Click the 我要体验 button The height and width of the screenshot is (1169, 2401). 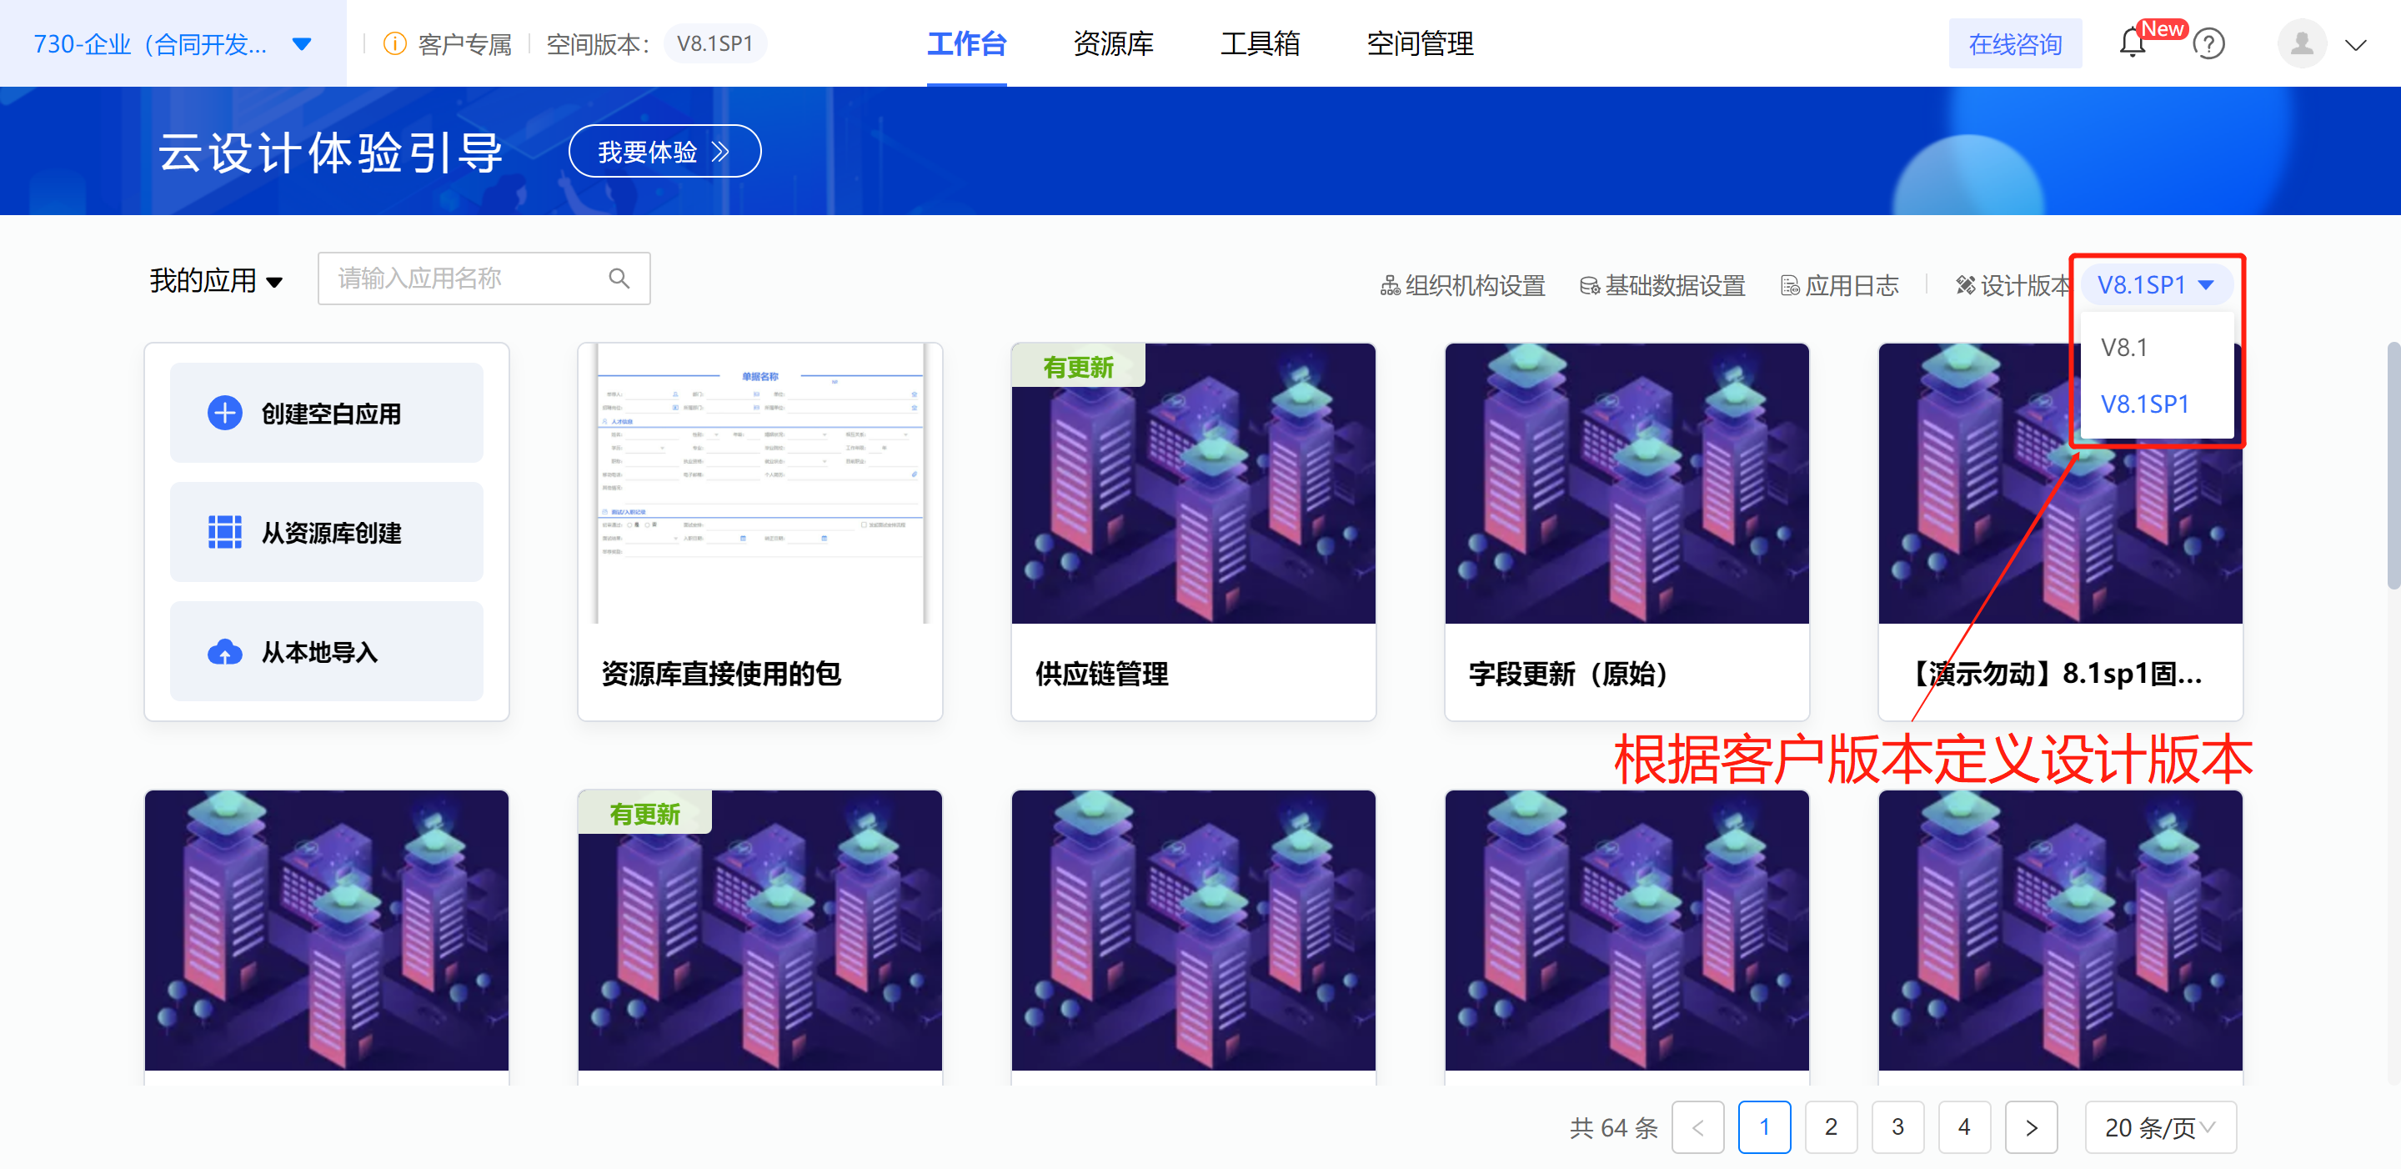tap(664, 151)
